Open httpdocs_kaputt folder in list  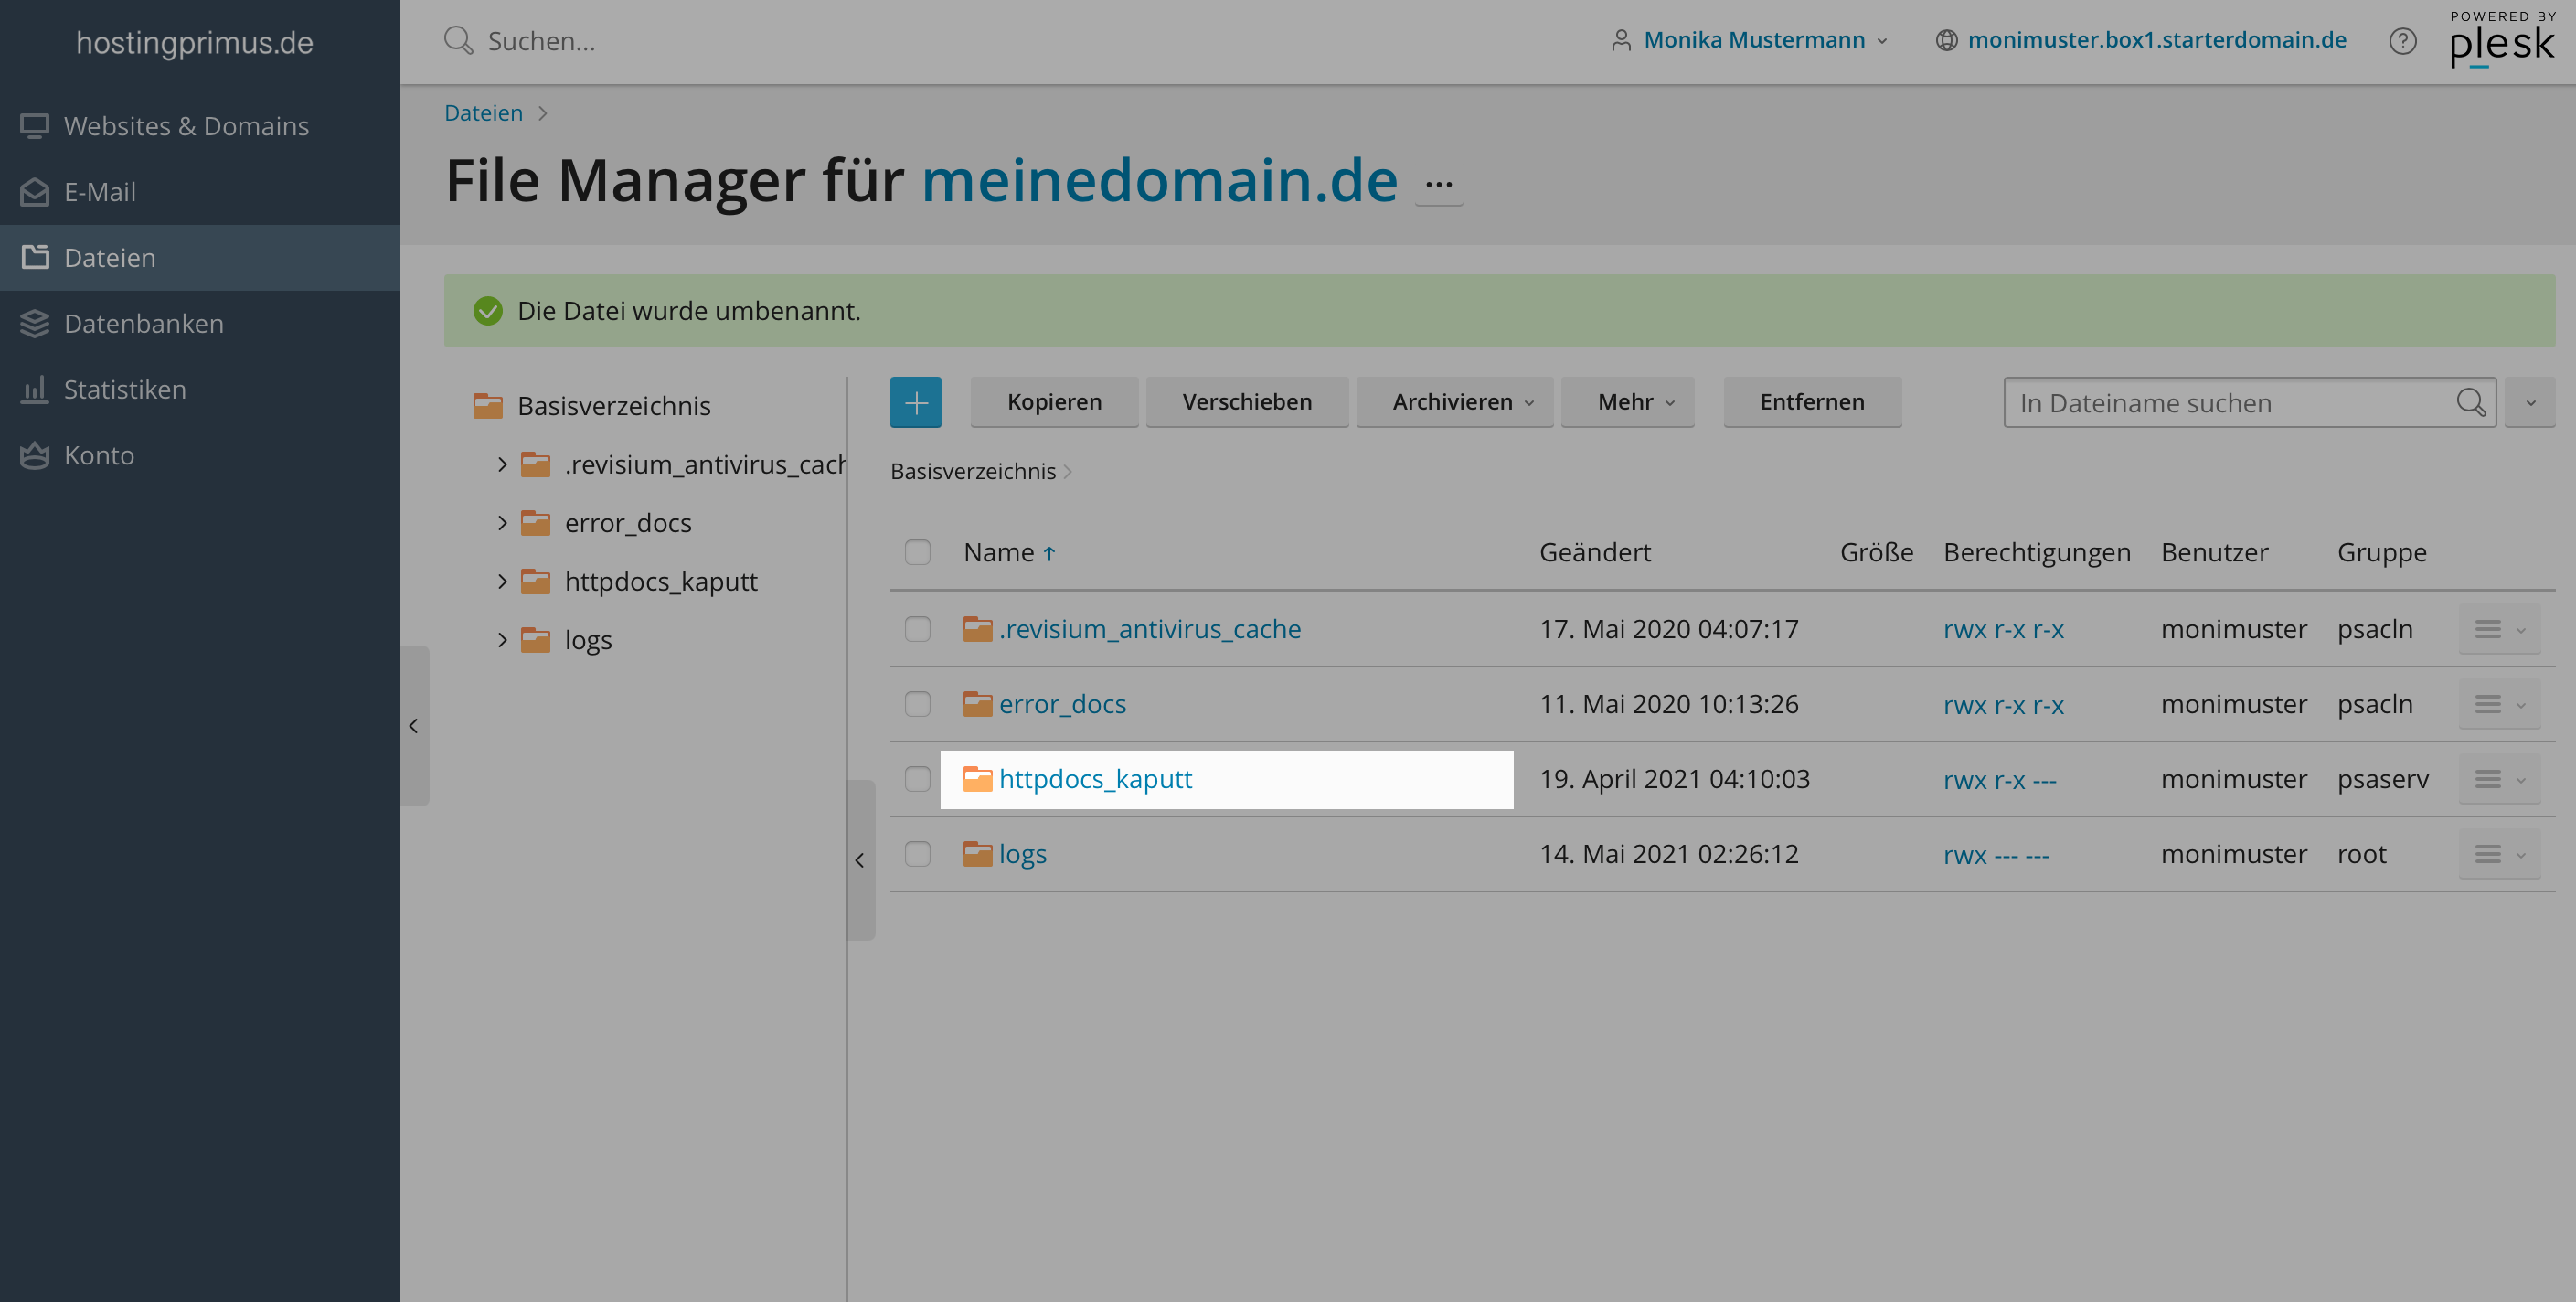click(1095, 779)
